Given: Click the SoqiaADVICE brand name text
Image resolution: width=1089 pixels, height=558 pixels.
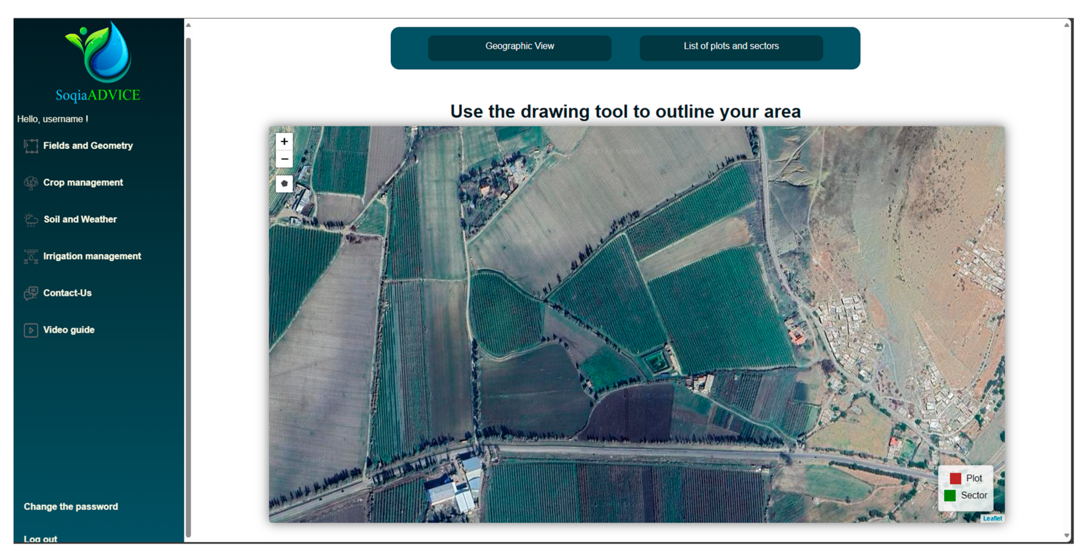Looking at the screenshot, I should click(x=98, y=95).
